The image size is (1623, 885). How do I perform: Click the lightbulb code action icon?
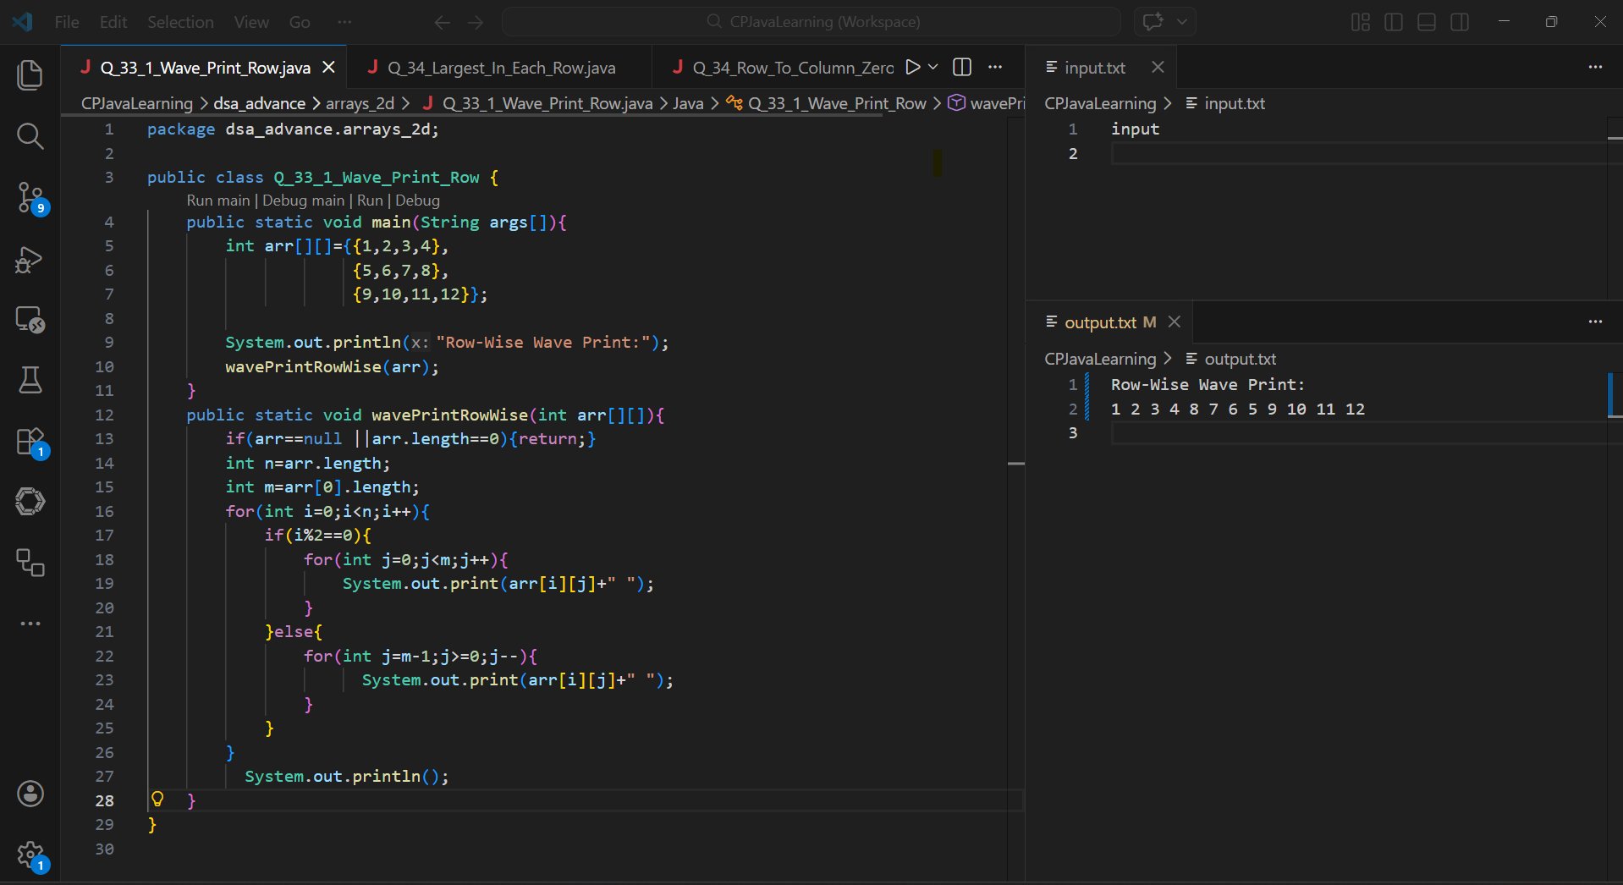[157, 800]
